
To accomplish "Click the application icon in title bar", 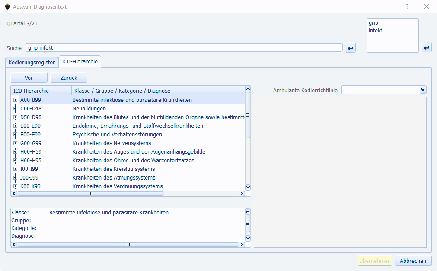I will click(7, 6).
